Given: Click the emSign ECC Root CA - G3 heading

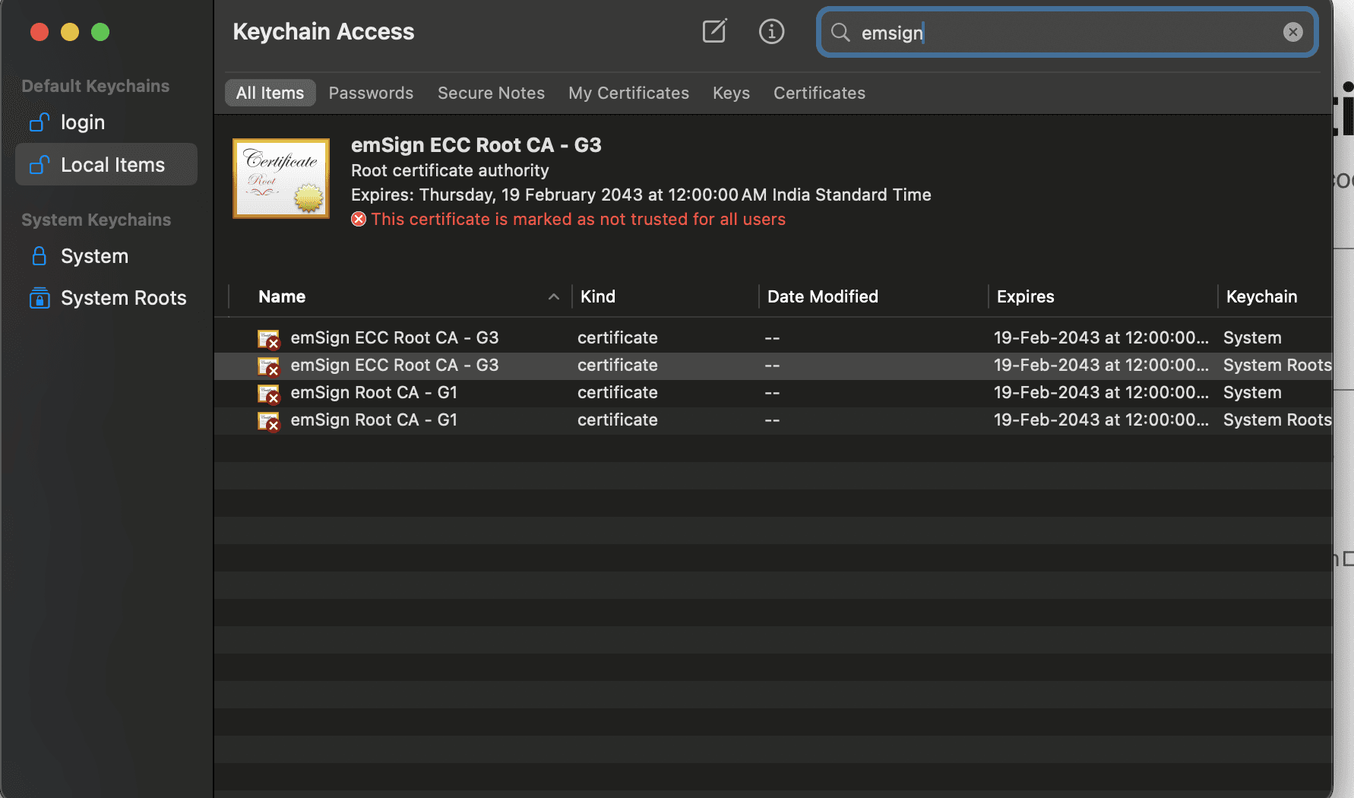Looking at the screenshot, I should click(476, 144).
